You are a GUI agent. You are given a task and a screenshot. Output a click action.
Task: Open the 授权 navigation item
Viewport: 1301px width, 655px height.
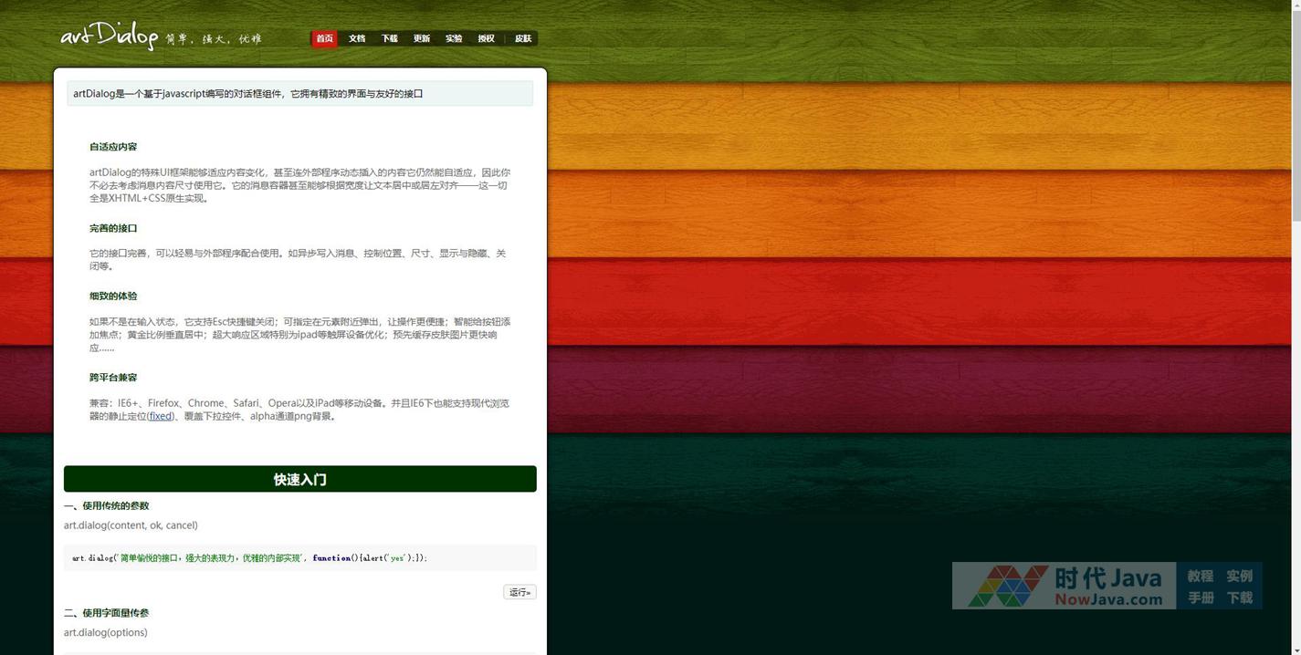[x=486, y=38]
